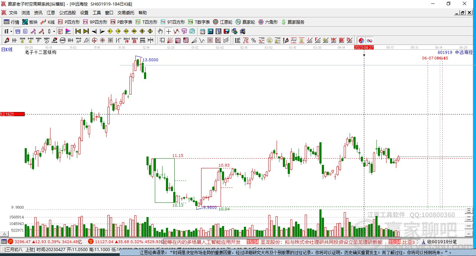
Task: Click the 老子十二宫结构 title text
Action: [x=40, y=52]
